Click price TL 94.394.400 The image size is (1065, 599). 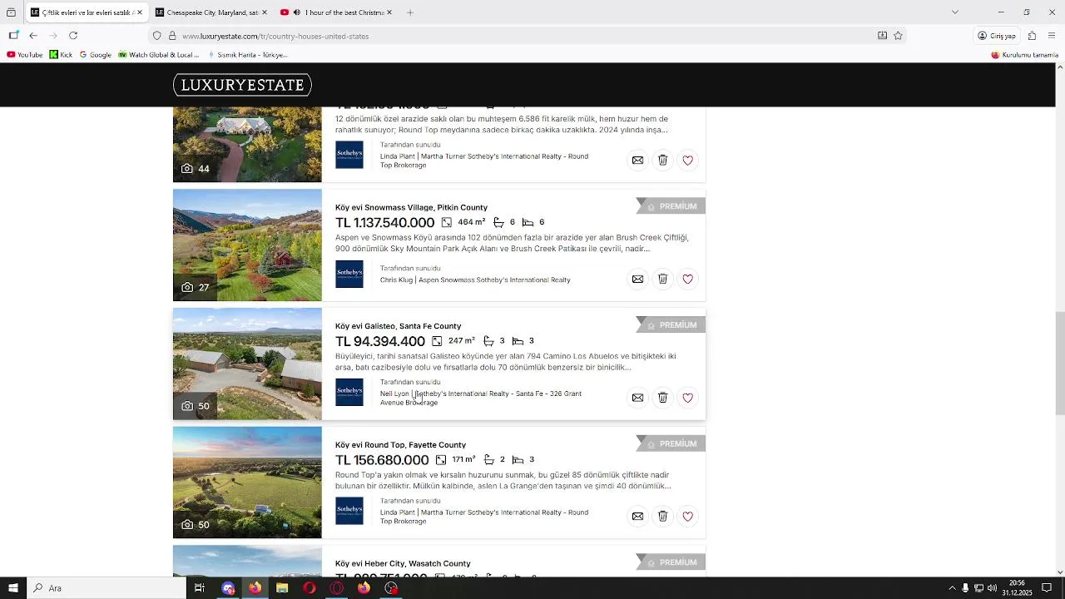click(x=380, y=341)
